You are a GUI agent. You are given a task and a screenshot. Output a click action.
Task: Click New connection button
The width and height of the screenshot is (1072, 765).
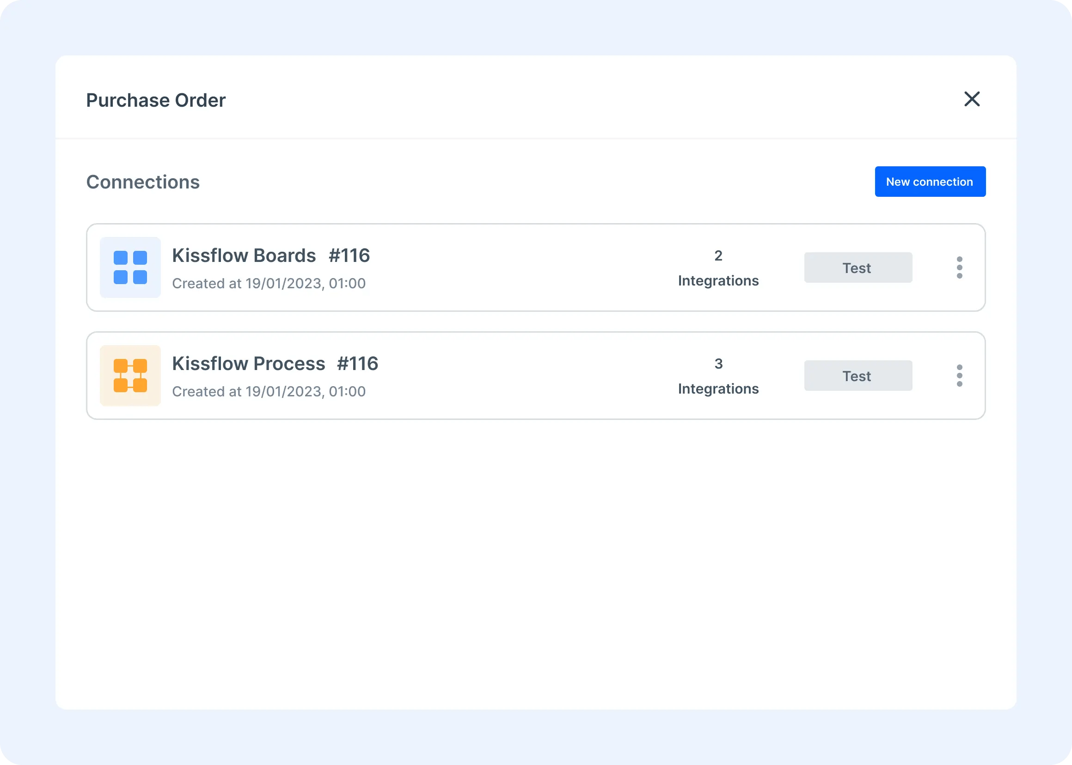(x=930, y=181)
